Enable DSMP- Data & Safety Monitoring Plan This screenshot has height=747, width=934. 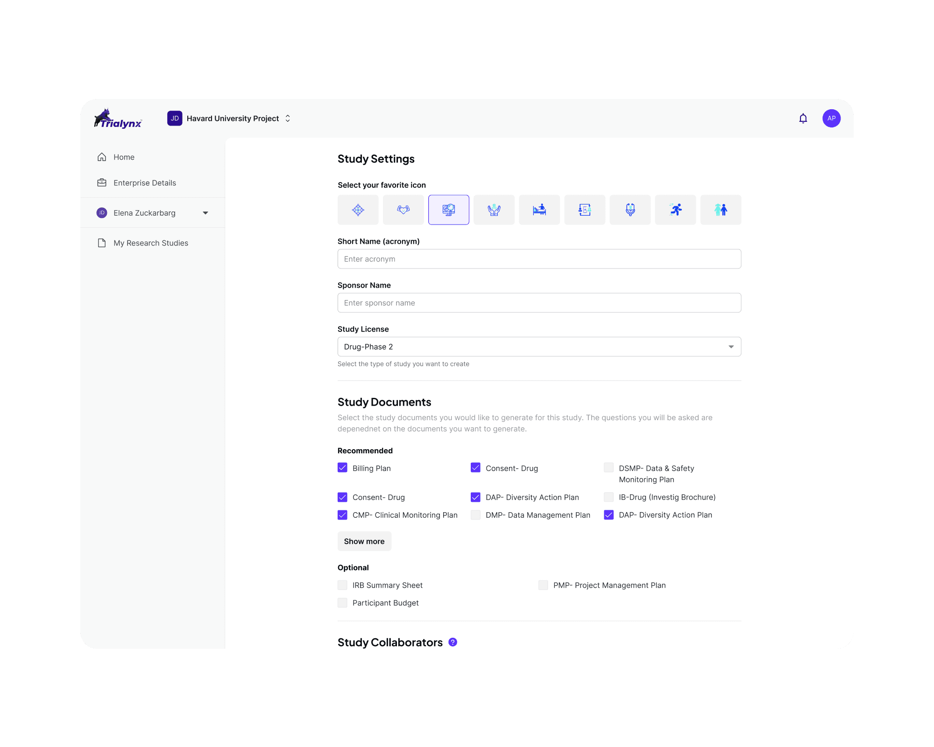tap(609, 468)
